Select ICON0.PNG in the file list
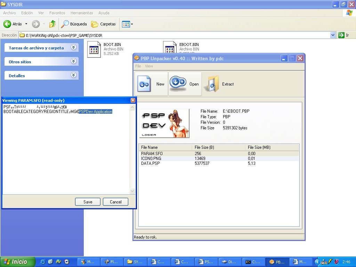356x267 pixels. (x=151, y=159)
